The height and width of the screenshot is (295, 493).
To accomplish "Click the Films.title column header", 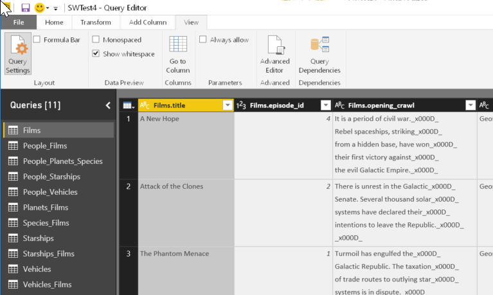I will tap(186, 105).
